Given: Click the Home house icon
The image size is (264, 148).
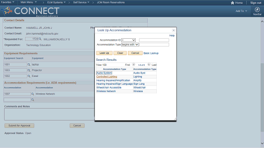Looking at the screenshot, I should pyautogui.click(x=233, y=3).
